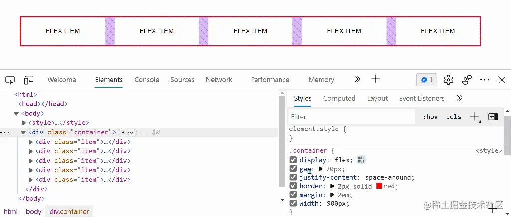Switch to the Computed pane tab
This screenshot has height=217, width=511.
339,98
